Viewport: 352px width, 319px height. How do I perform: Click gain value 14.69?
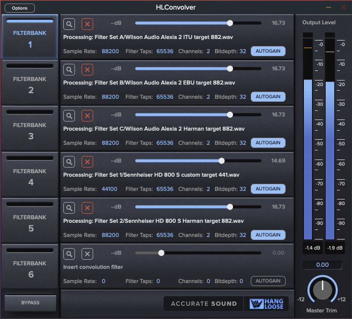(x=278, y=161)
